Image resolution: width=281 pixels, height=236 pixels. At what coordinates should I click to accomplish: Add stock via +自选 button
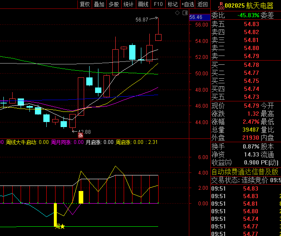pyautogui.click(x=188, y=4)
